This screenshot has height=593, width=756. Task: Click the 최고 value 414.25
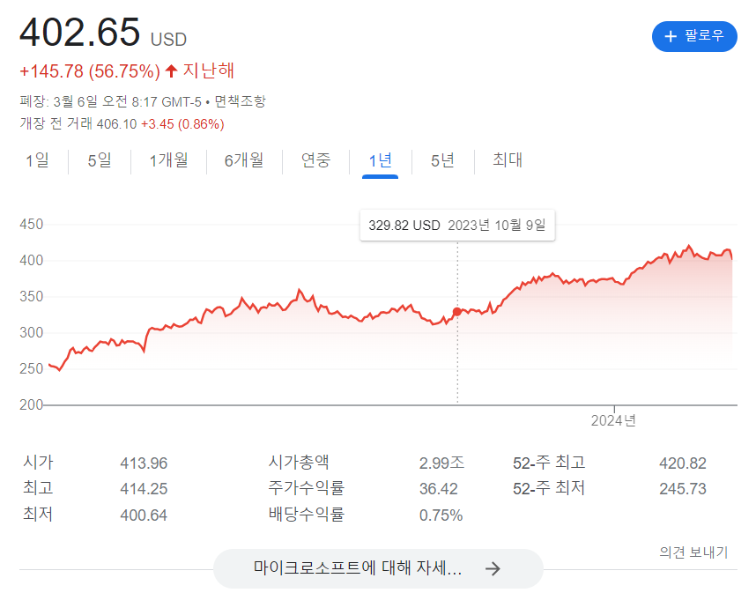pyautogui.click(x=144, y=489)
